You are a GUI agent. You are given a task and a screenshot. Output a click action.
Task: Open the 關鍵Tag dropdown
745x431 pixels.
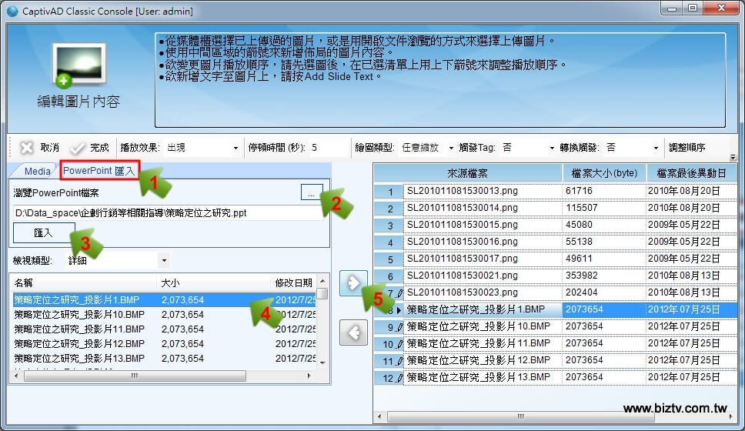(528, 147)
